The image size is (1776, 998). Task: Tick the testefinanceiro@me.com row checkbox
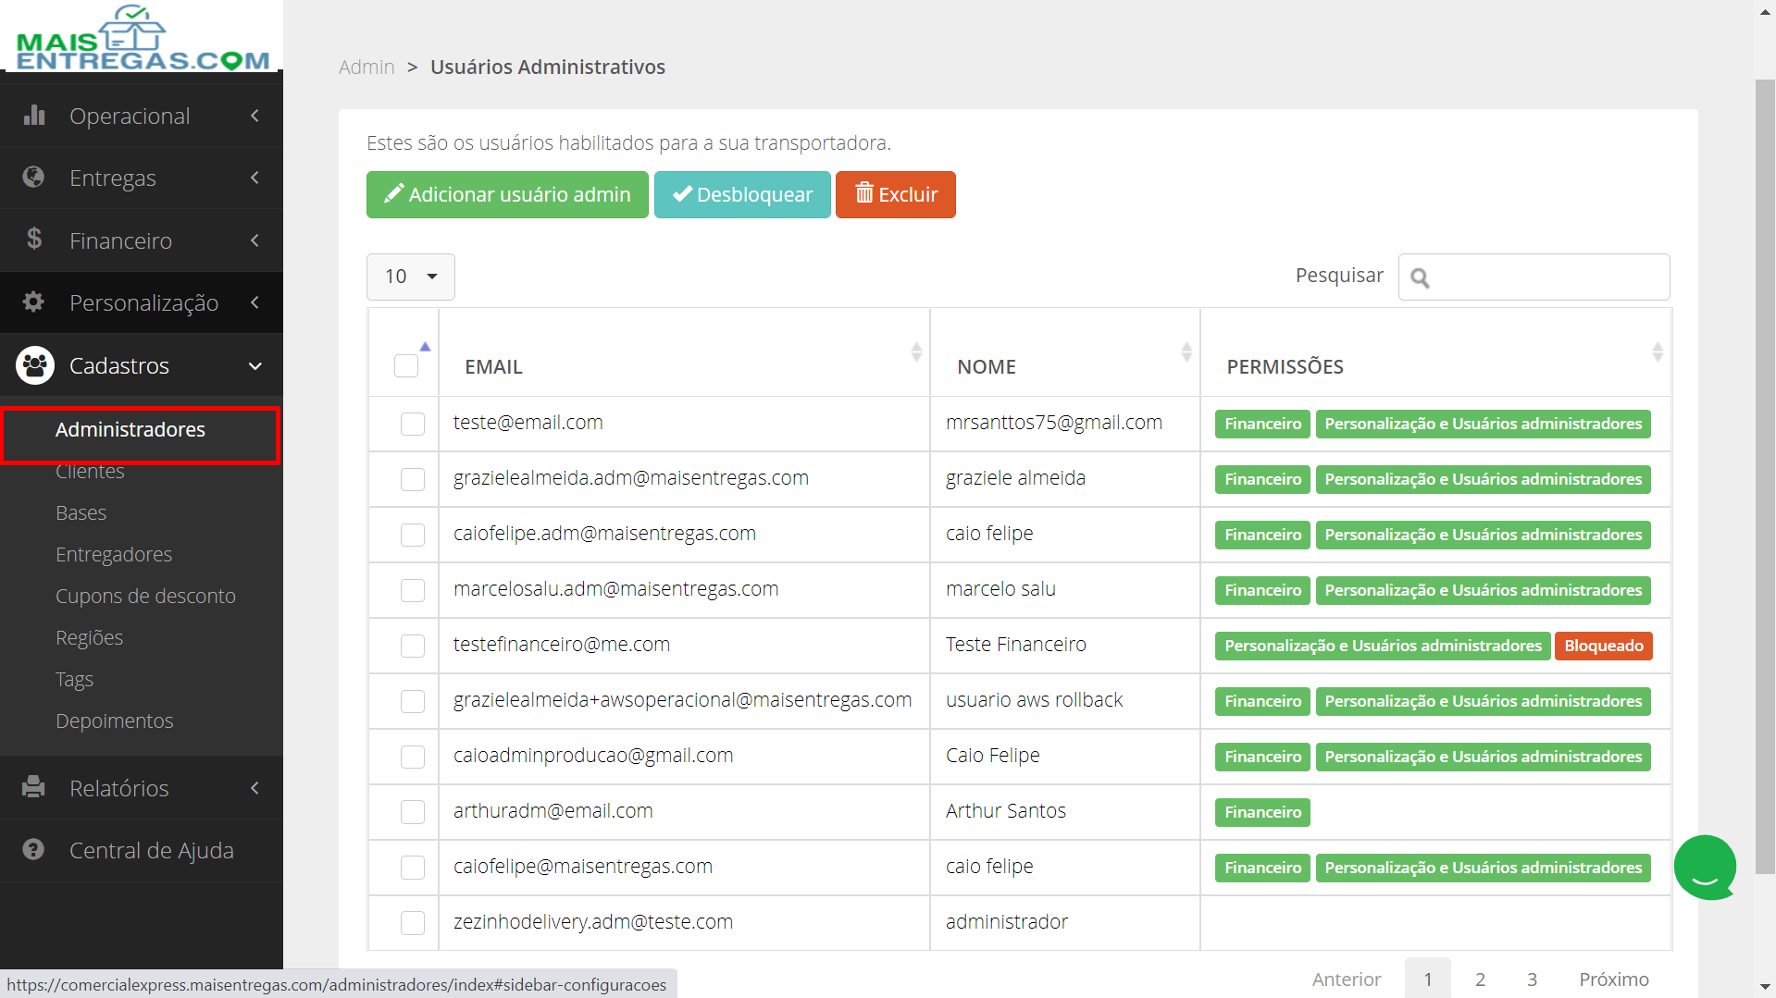coord(413,646)
